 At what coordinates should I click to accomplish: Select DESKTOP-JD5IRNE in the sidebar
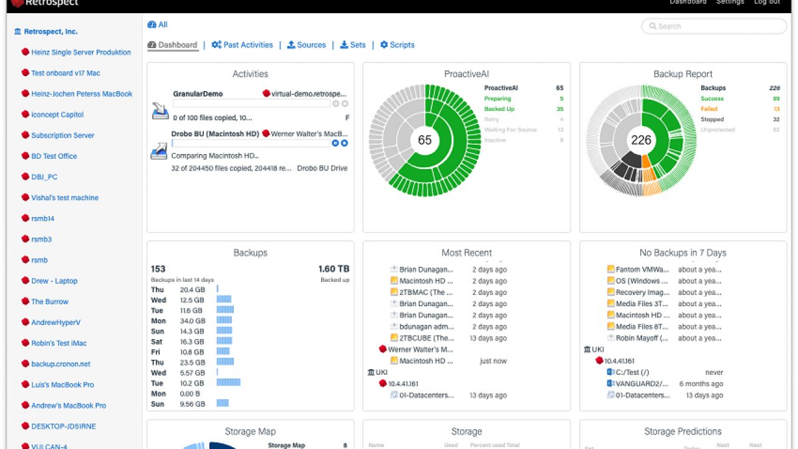click(x=64, y=427)
